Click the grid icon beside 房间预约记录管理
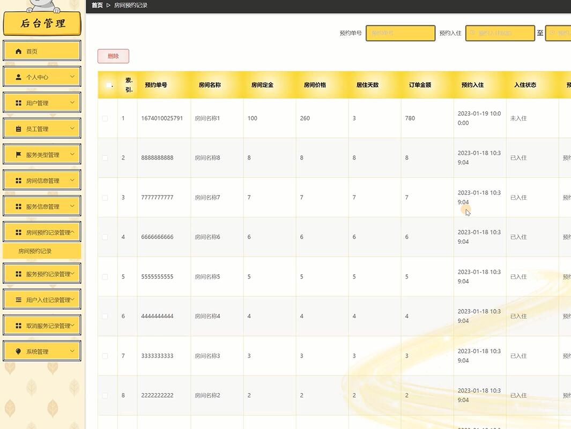 [x=19, y=232]
